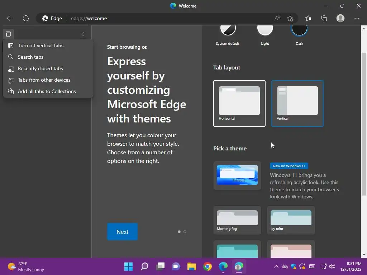Collapse the vertical tabs pane chevron

tap(82, 34)
